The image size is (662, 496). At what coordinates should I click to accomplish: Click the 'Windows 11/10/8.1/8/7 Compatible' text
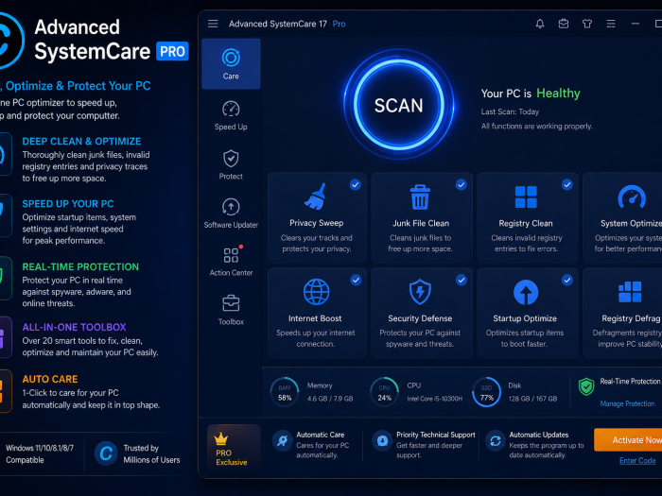coord(40,453)
